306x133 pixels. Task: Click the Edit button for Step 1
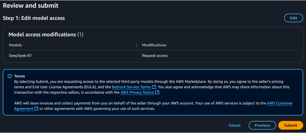(294, 18)
